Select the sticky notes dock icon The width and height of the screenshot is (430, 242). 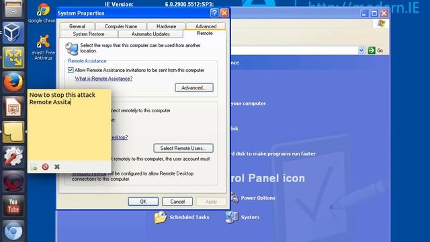click(13, 132)
